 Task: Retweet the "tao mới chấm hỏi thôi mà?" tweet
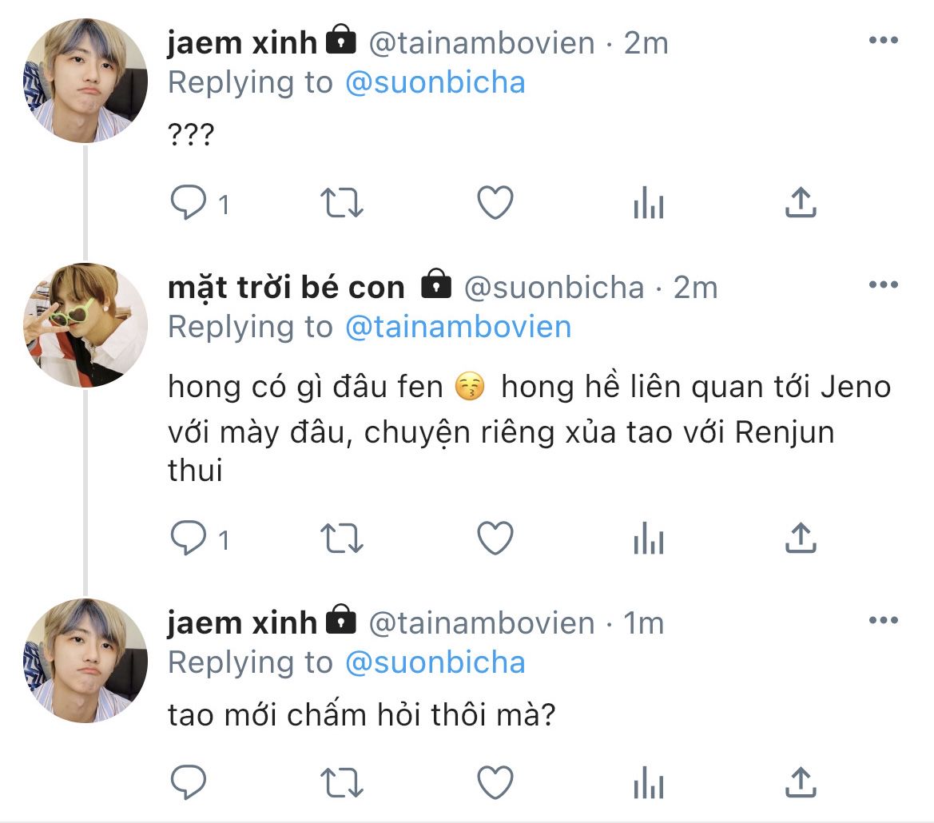(x=342, y=781)
